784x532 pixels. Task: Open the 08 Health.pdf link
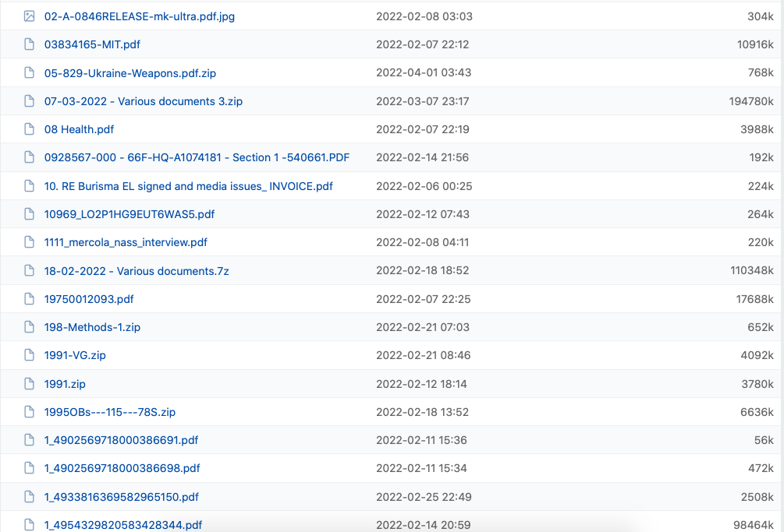tap(79, 129)
